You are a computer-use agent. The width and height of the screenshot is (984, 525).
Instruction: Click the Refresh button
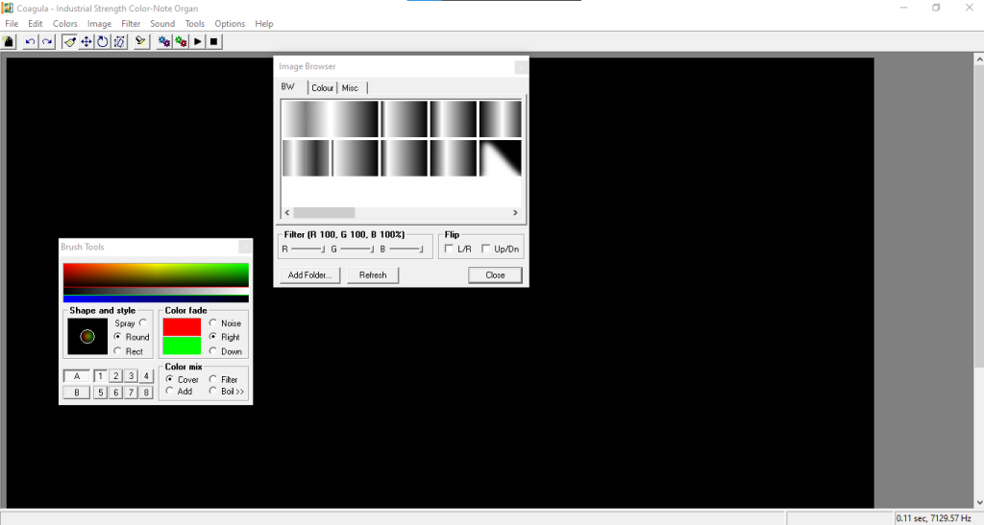(x=373, y=275)
